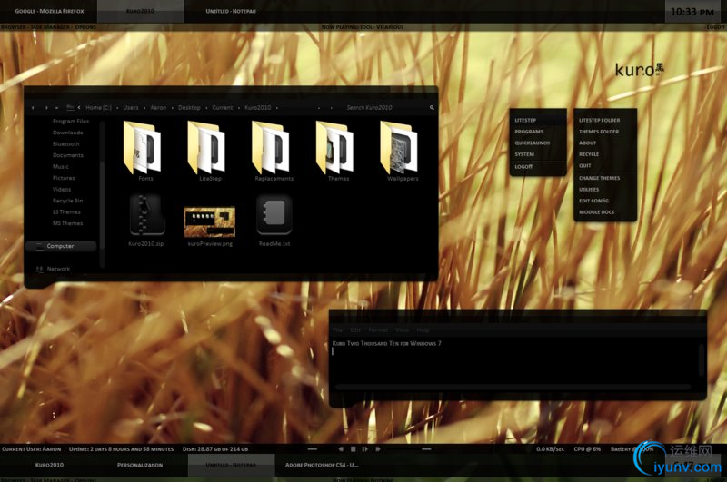
Task: Open the Fonts folder icon
Action: coord(144,147)
